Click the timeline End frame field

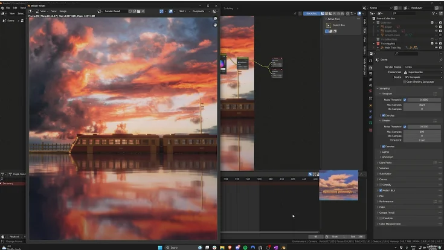[357, 237]
